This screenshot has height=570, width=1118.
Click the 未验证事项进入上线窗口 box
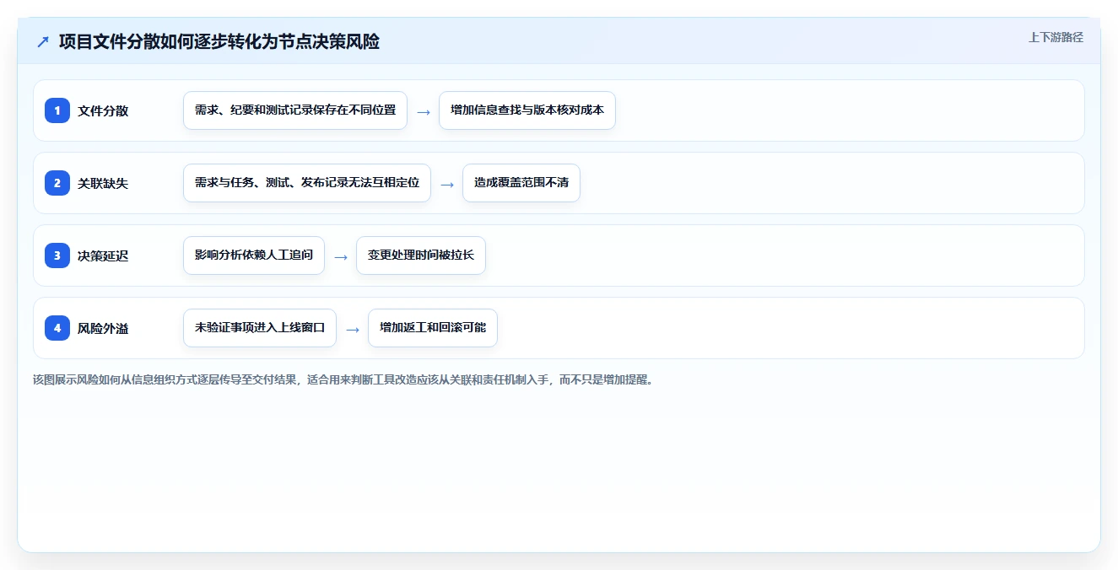[x=260, y=328]
